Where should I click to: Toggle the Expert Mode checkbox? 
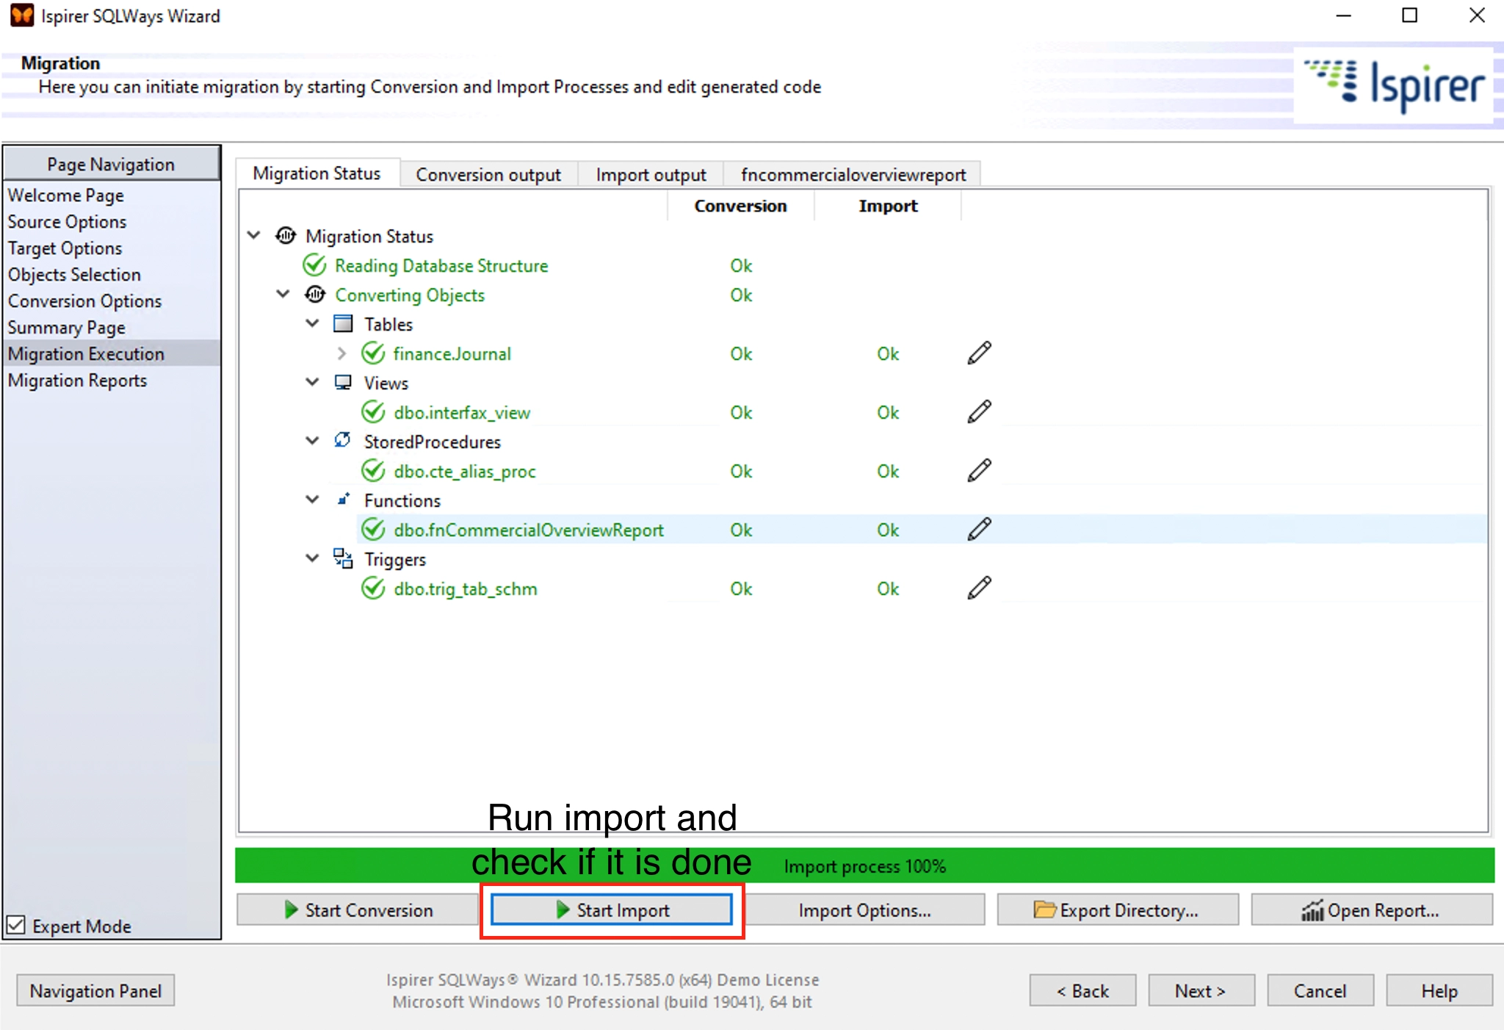[15, 925]
